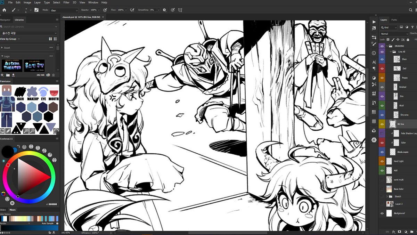Click Palettator pencil edit icon
This screenshot has width=417, height=235.
click(x=8, y=131)
